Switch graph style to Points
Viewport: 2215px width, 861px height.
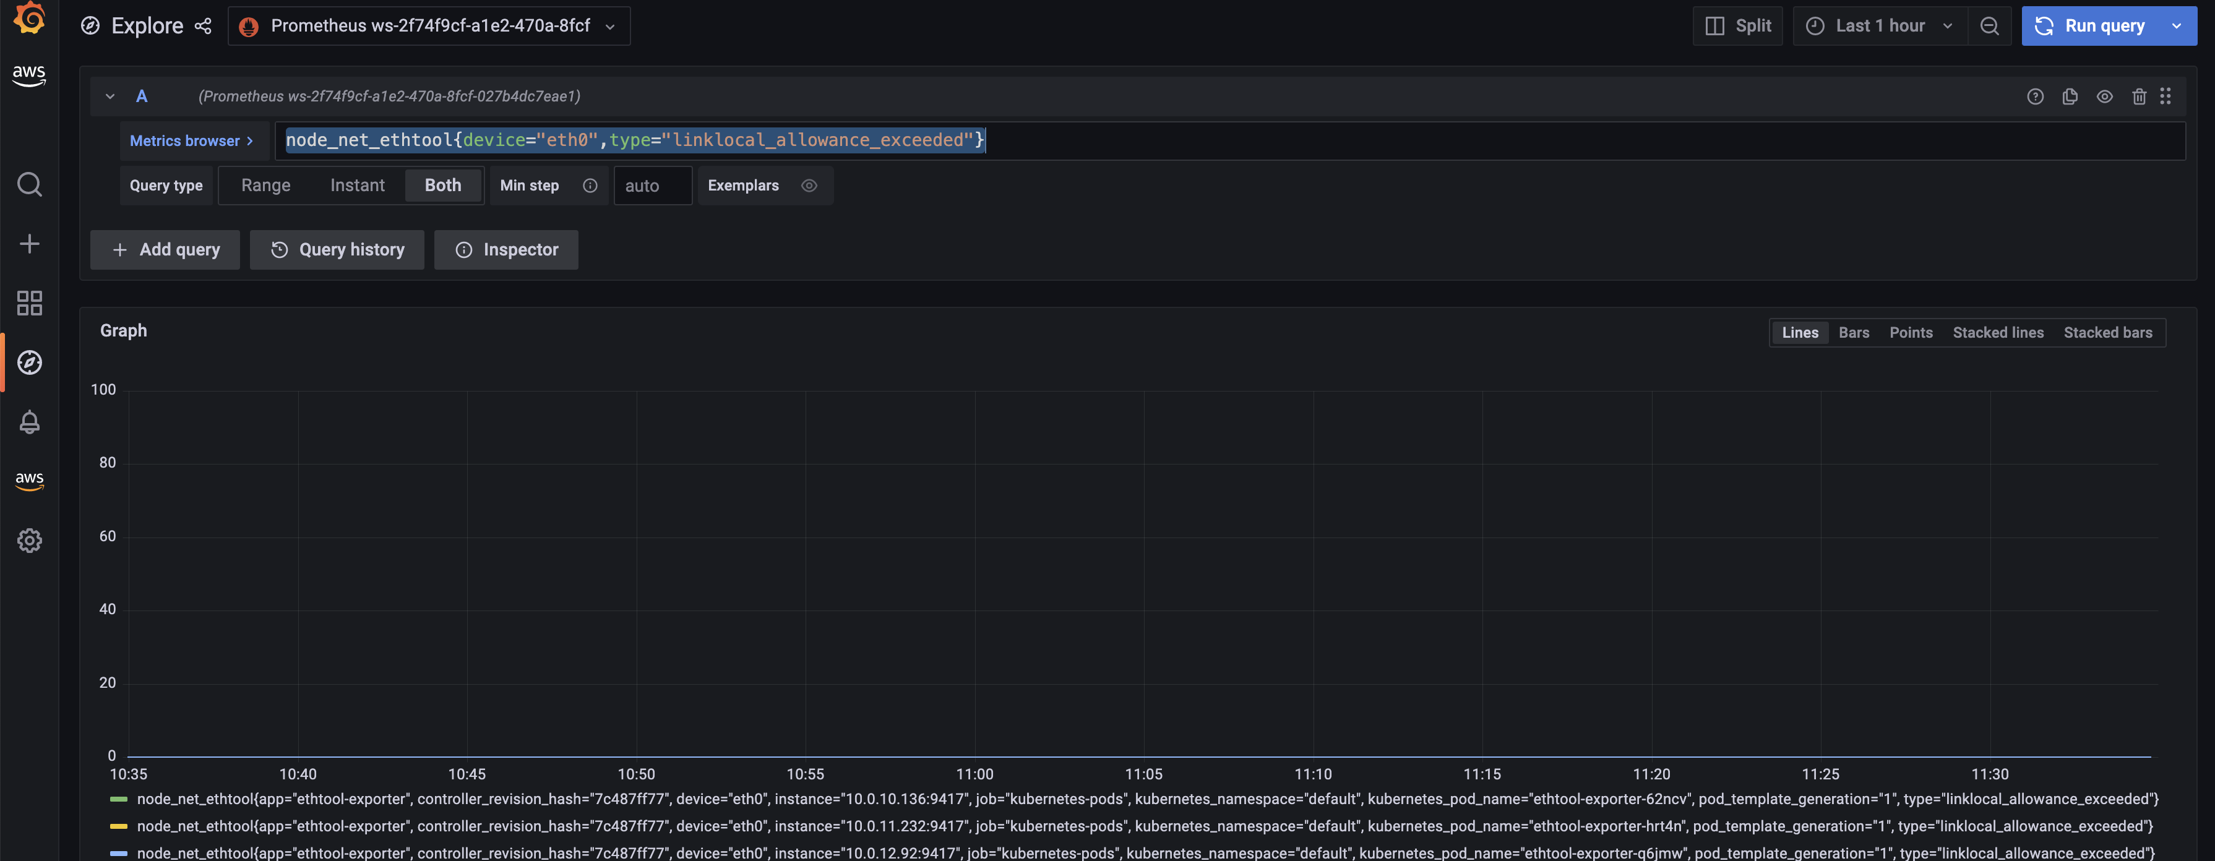coord(1911,333)
